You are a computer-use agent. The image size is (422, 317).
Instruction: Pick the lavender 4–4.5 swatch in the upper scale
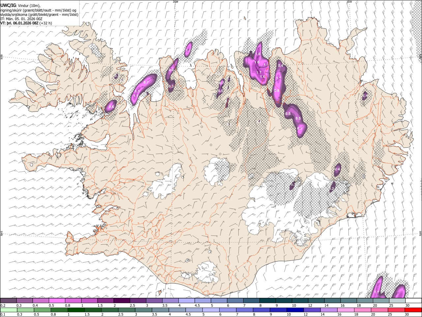click(x=186, y=300)
